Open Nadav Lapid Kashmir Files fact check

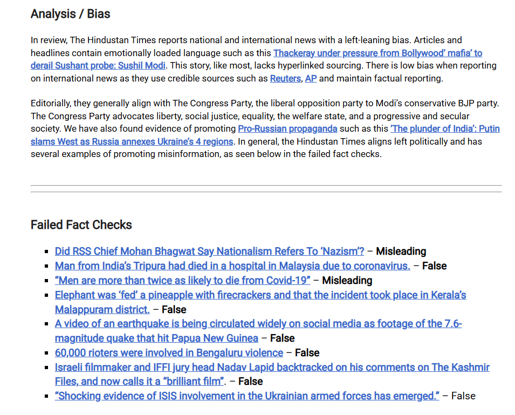pos(272,367)
